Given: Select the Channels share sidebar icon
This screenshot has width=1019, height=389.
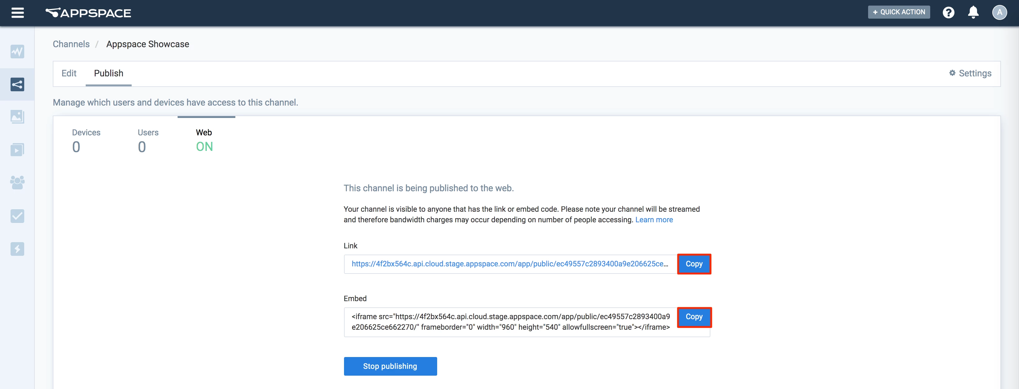Looking at the screenshot, I should [17, 84].
